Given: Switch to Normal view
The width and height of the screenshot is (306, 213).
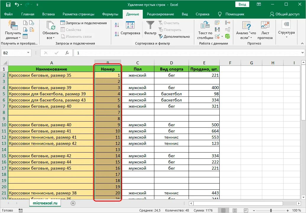Looking at the screenshot, I should [x=223, y=210].
